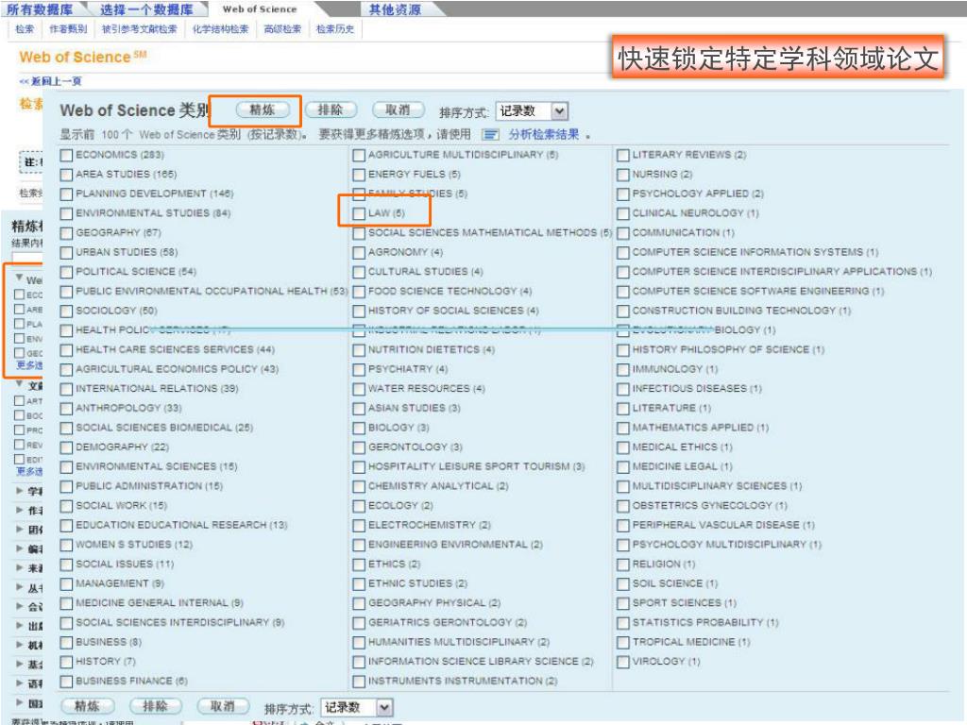Click the top 排除 button
Screen dimensions: 967x725
tap(331, 110)
